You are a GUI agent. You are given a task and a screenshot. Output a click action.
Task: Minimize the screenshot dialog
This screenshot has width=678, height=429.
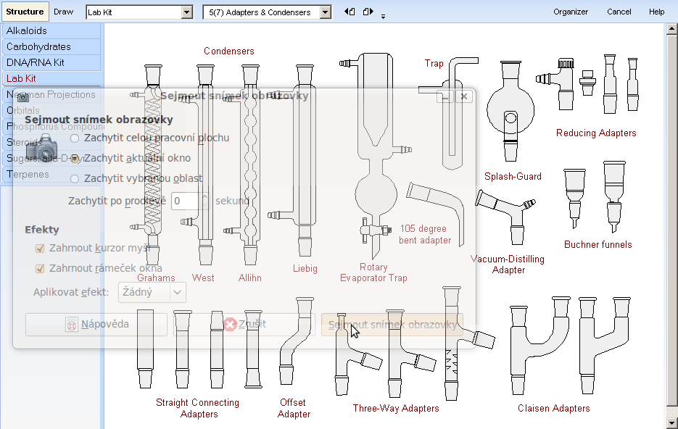[445, 96]
